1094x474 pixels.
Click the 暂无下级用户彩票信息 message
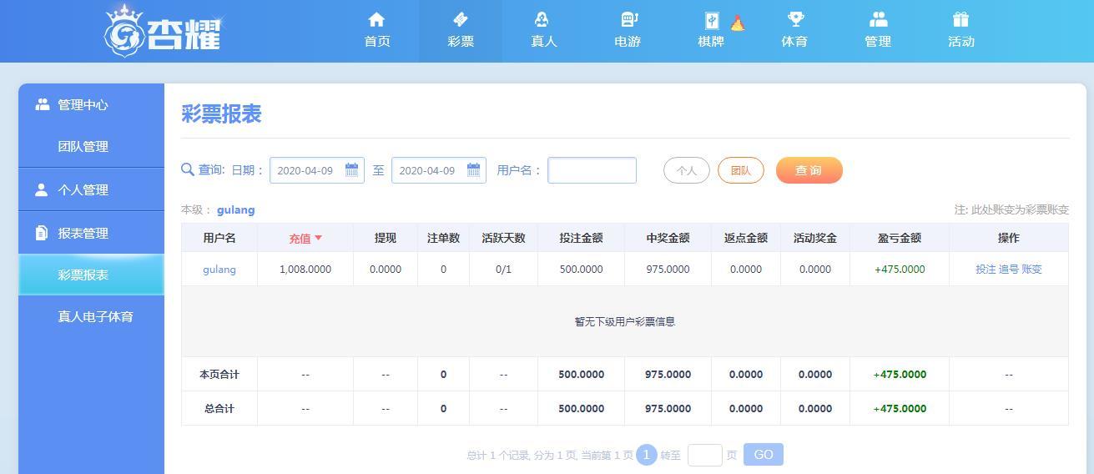625,321
